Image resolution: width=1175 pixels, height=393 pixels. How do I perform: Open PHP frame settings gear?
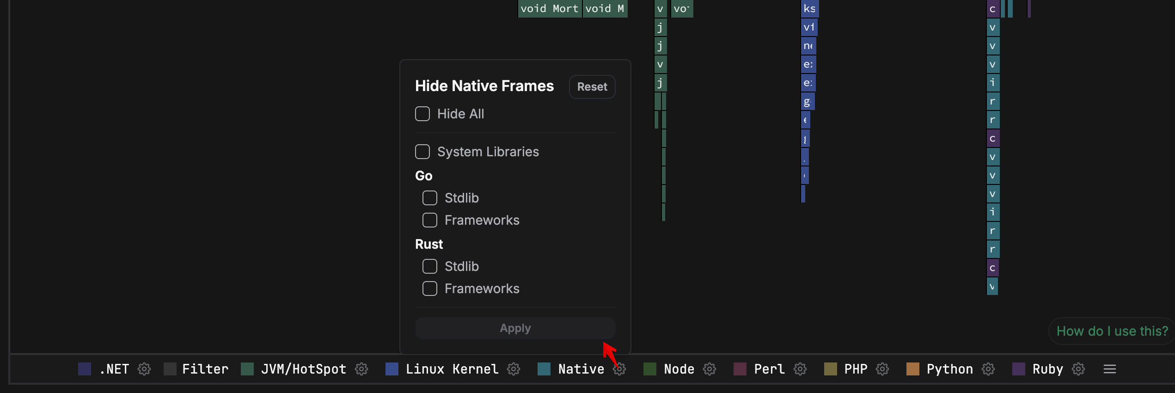tap(882, 369)
